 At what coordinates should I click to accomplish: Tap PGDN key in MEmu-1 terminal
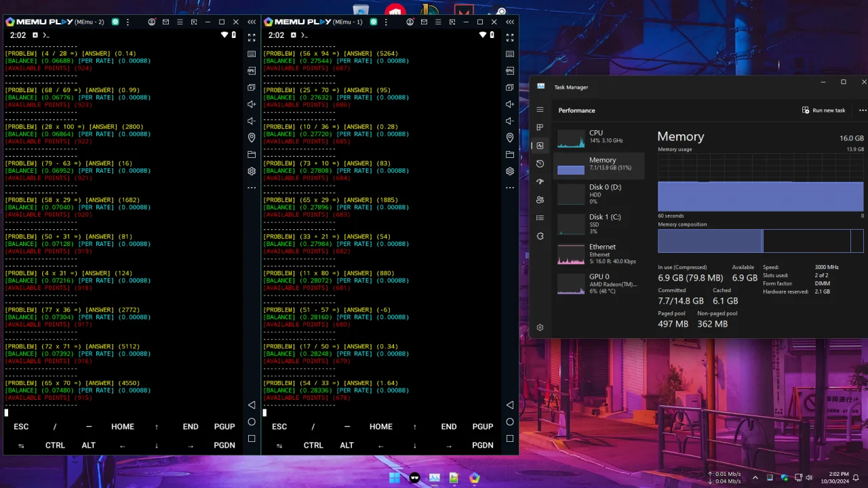click(483, 445)
